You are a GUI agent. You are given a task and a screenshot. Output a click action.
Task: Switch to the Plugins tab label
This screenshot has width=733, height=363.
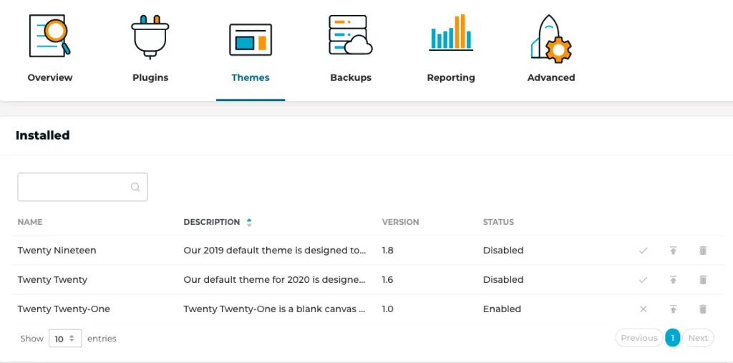(x=150, y=77)
